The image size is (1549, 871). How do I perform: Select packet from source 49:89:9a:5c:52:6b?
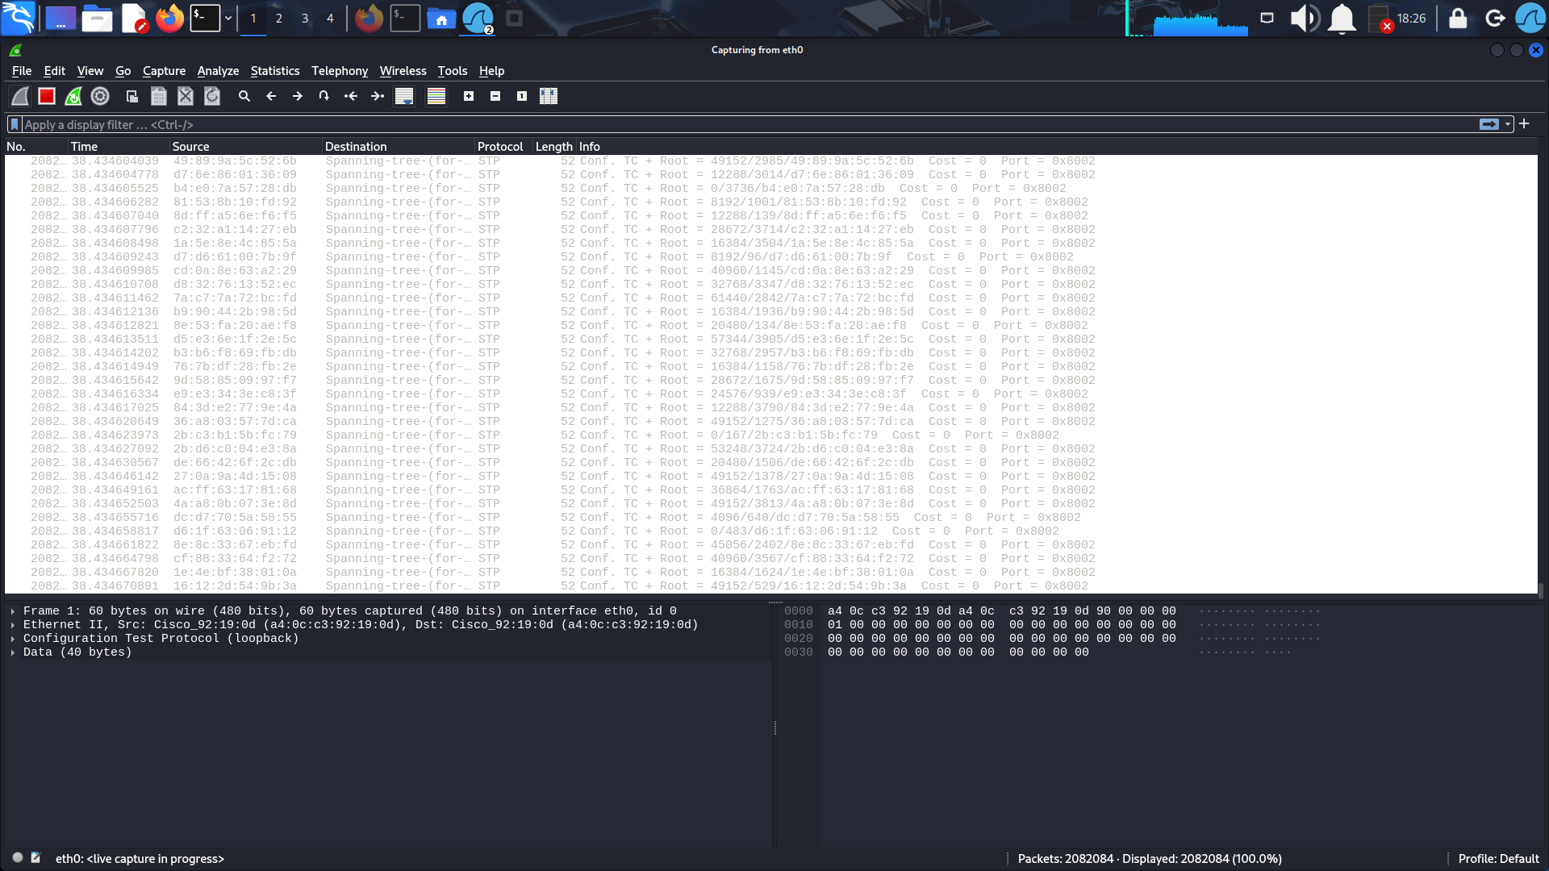pos(770,161)
